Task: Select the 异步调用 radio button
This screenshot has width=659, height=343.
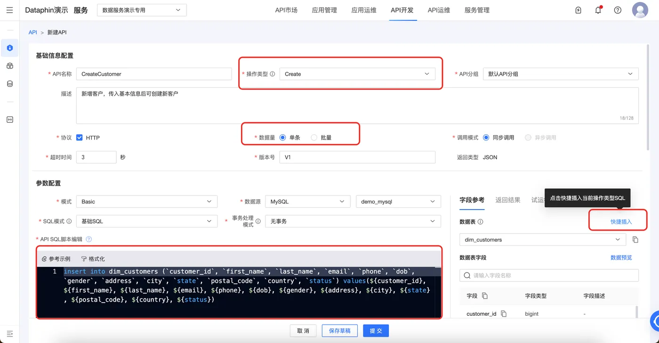Action: click(x=528, y=138)
